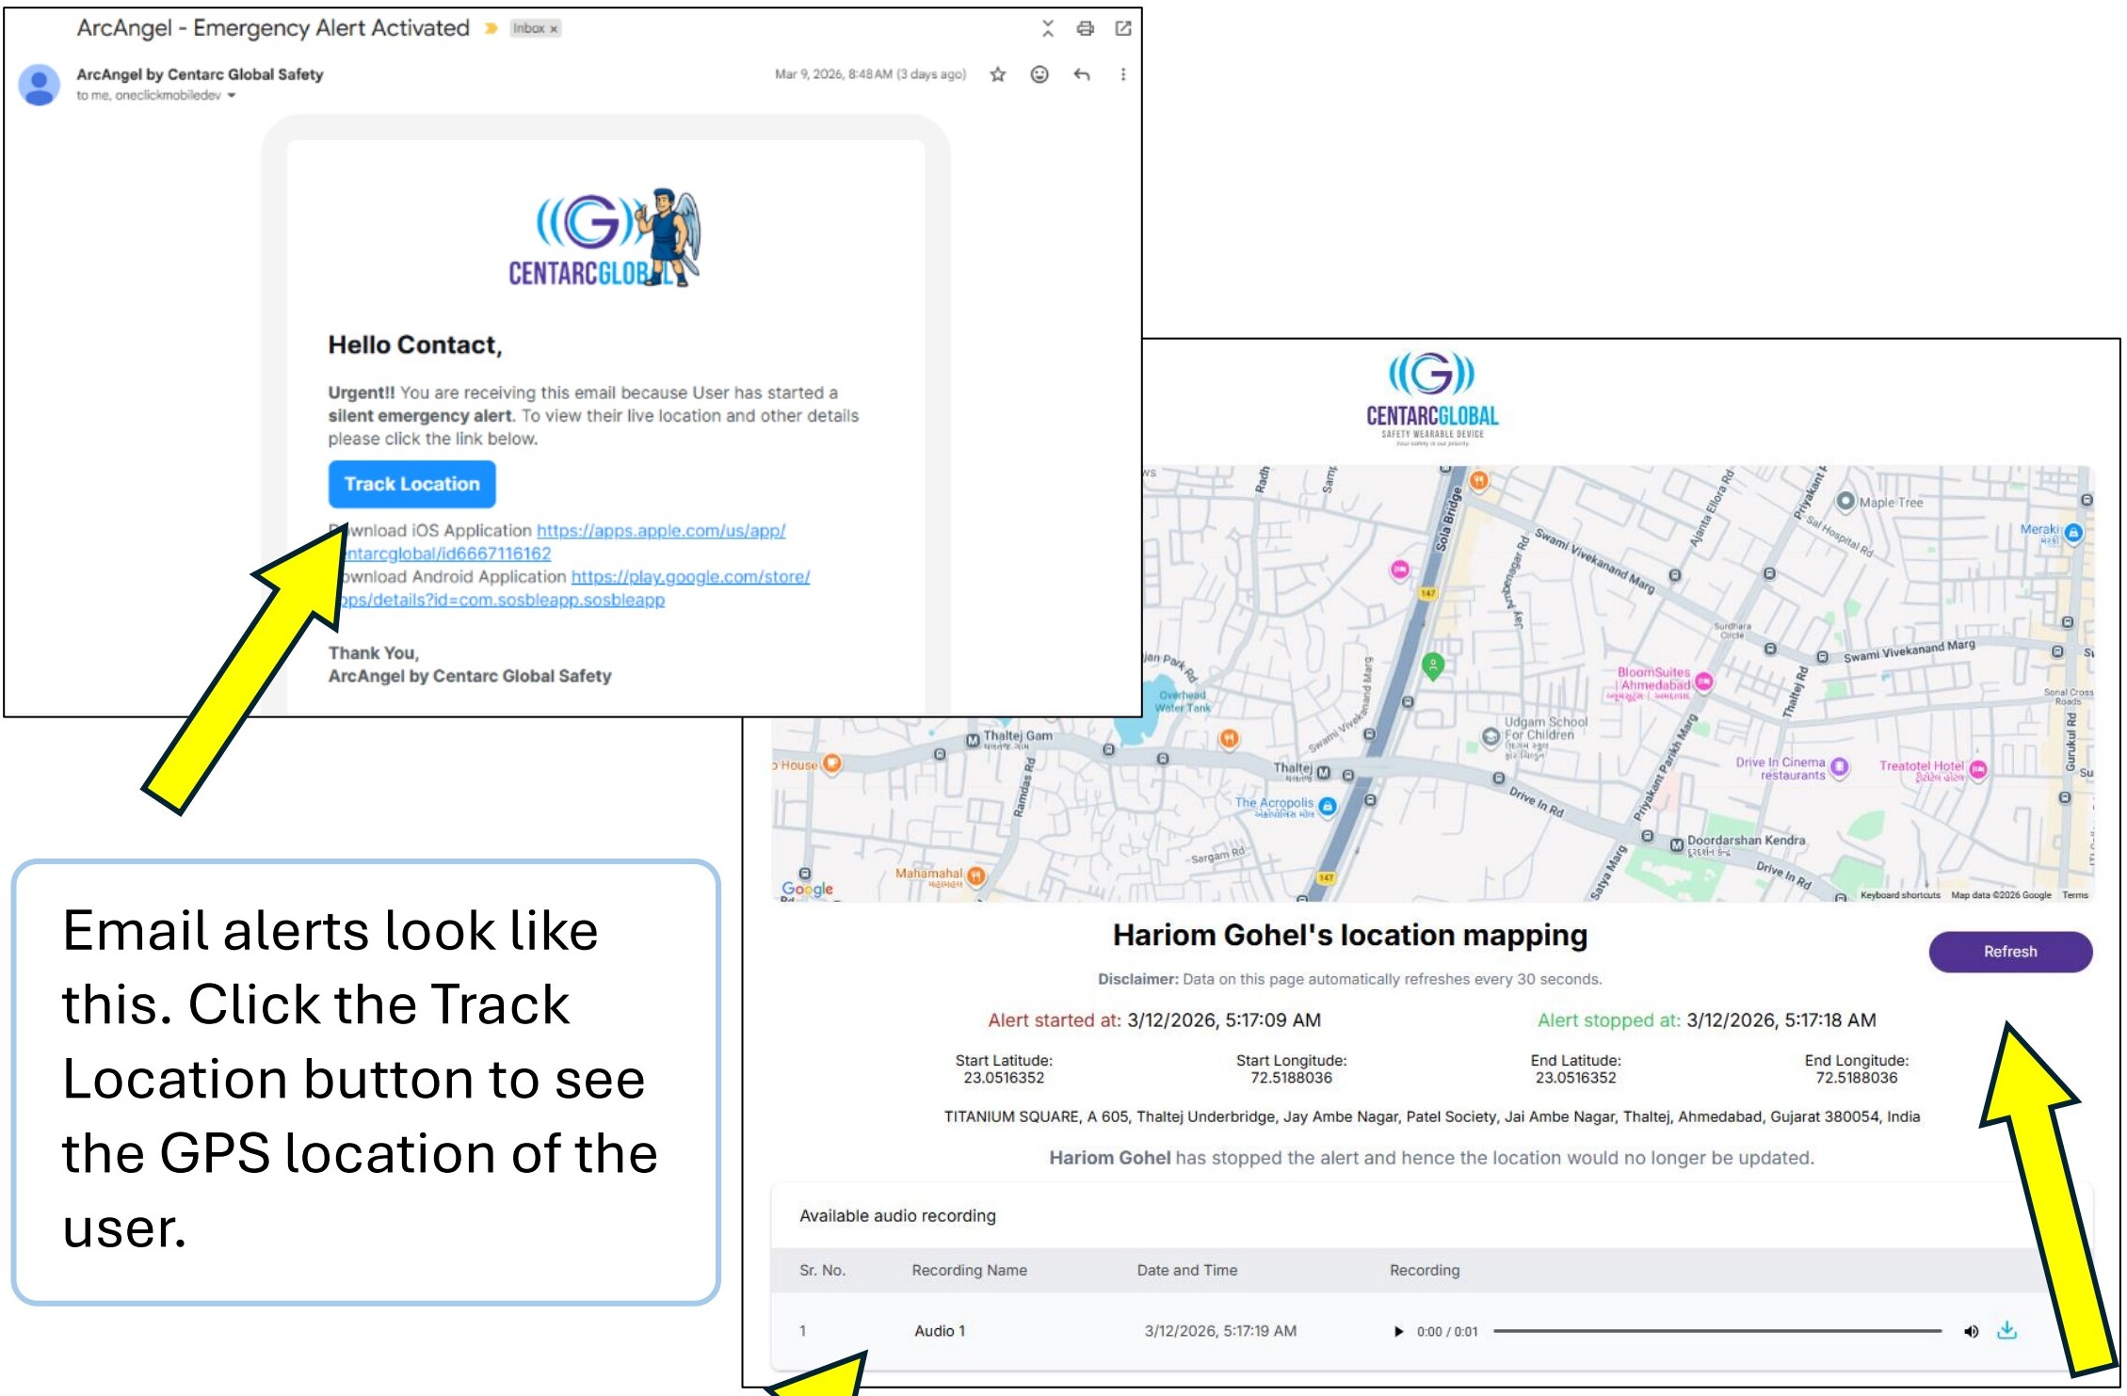The width and height of the screenshot is (2127, 1396).
Task: Print the email using printer icon
Action: pyautogui.click(x=1085, y=28)
